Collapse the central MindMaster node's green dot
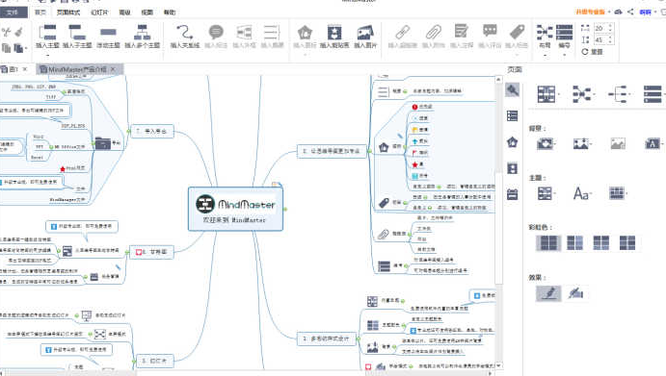 pos(285,209)
